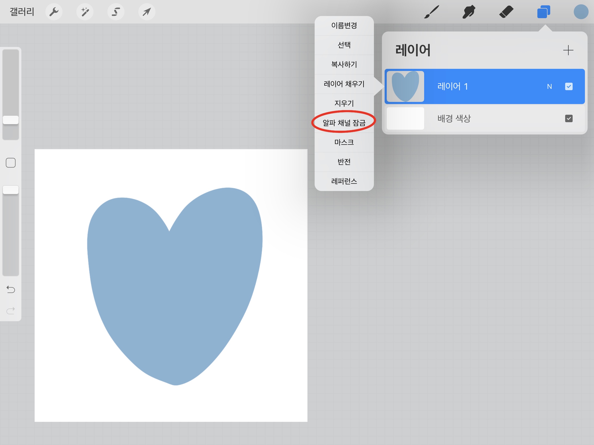Choose 레이어 채우기 from layer menu

pyautogui.click(x=344, y=84)
